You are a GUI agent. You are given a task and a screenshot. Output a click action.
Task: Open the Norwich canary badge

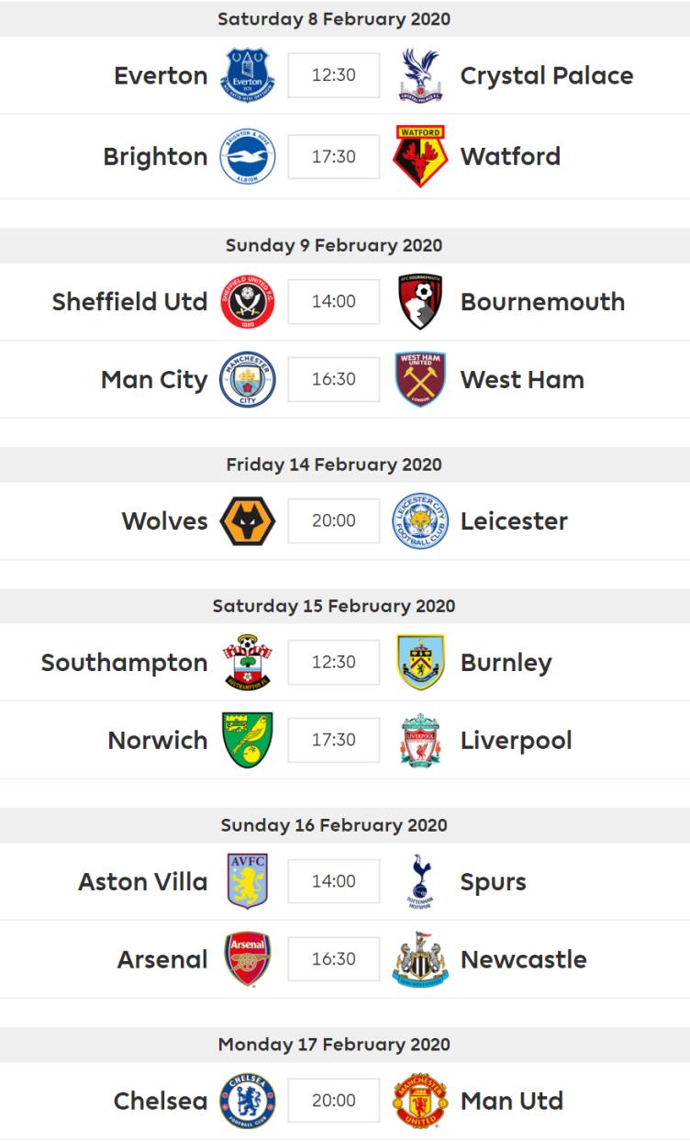coord(248,740)
